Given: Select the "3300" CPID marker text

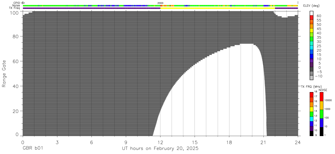Looking at the screenshot, I should pyautogui.click(x=160, y=3).
